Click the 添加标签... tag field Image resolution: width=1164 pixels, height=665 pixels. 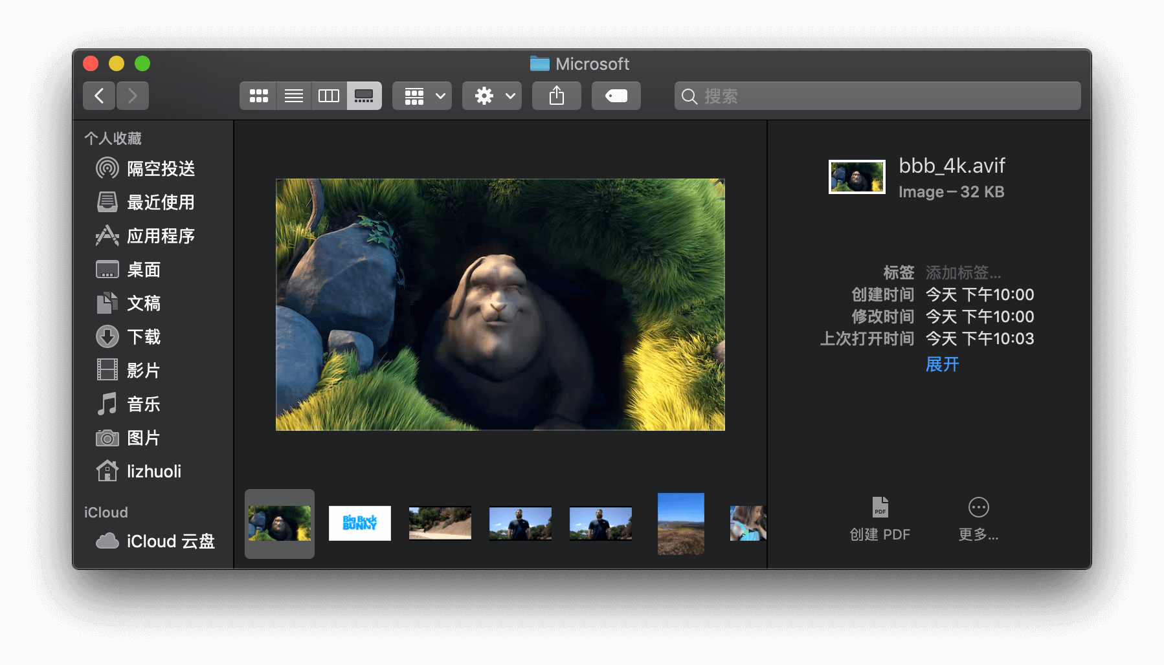(963, 272)
